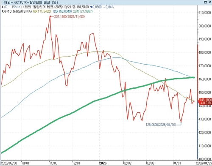Click the 2025/10/21 date readout
Screen dimensions: 212x166
click(63, 7)
